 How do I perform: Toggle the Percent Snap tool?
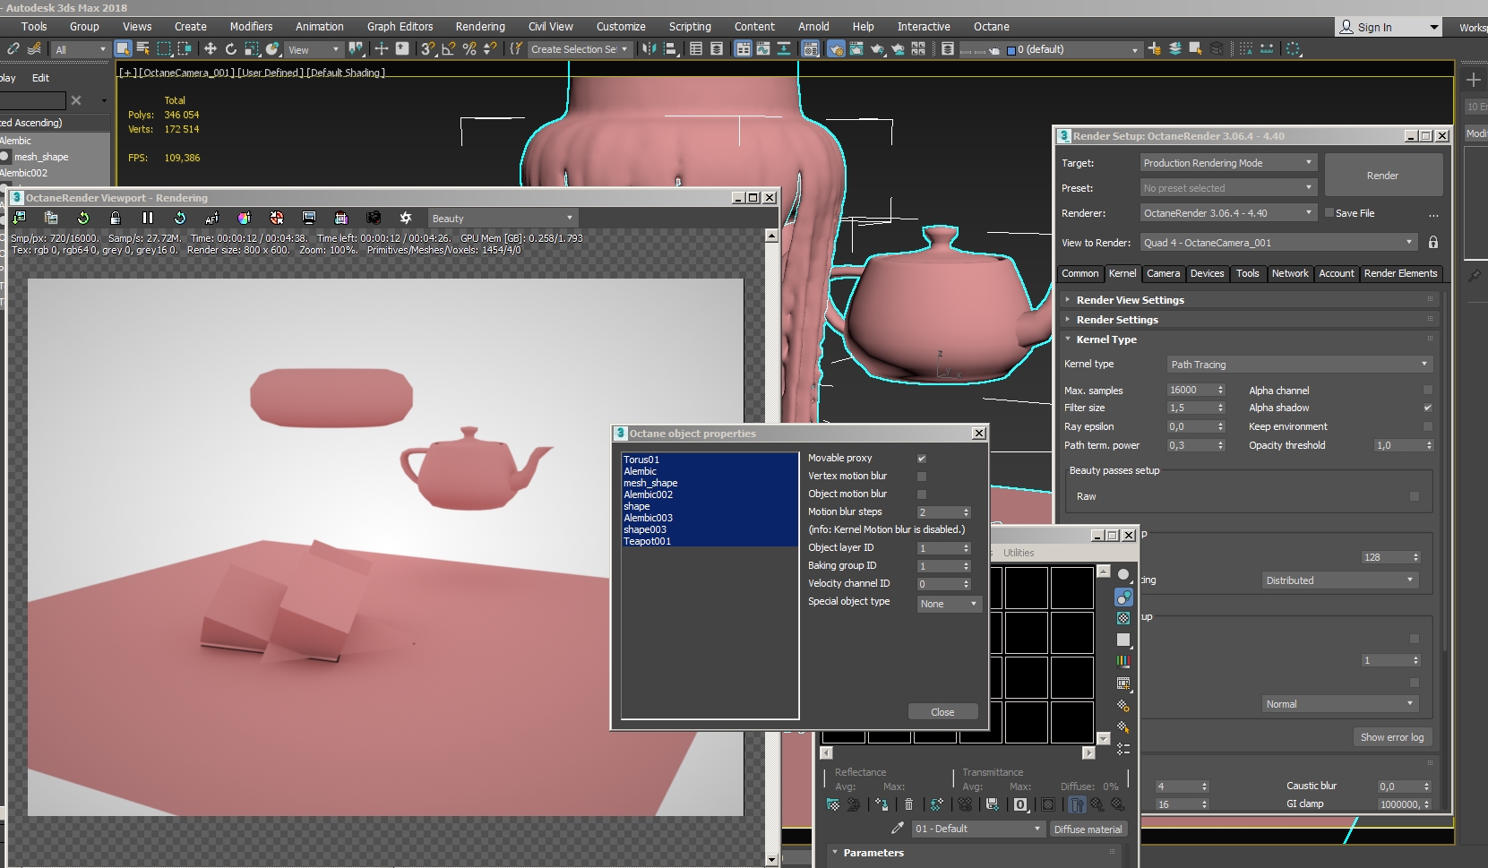pyautogui.click(x=469, y=49)
